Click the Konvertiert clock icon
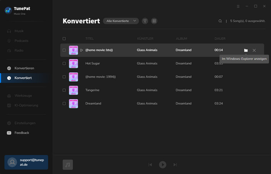Screen dimensions: 271x174 9,78
